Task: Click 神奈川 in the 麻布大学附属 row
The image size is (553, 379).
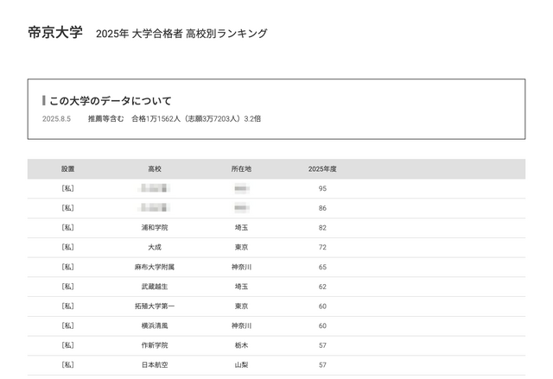Action: (241, 267)
